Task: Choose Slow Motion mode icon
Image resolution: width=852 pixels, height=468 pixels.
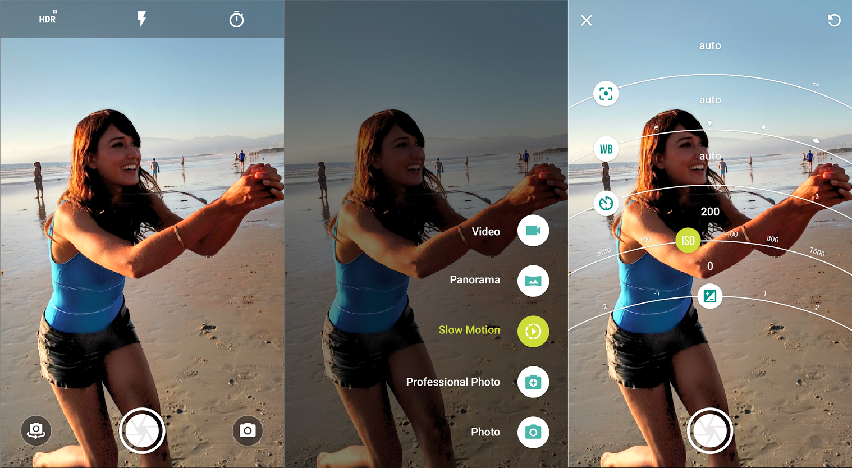Action: click(x=533, y=331)
